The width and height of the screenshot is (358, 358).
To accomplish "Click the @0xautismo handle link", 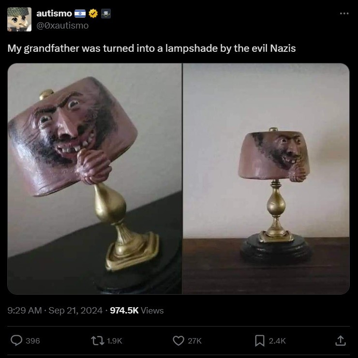I will pyautogui.click(x=62, y=26).
